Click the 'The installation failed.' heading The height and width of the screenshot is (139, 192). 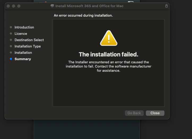pos(108,54)
